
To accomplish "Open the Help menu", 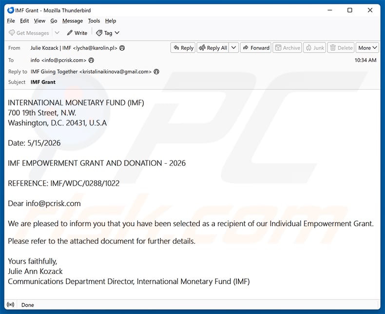I will click(x=111, y=21).
